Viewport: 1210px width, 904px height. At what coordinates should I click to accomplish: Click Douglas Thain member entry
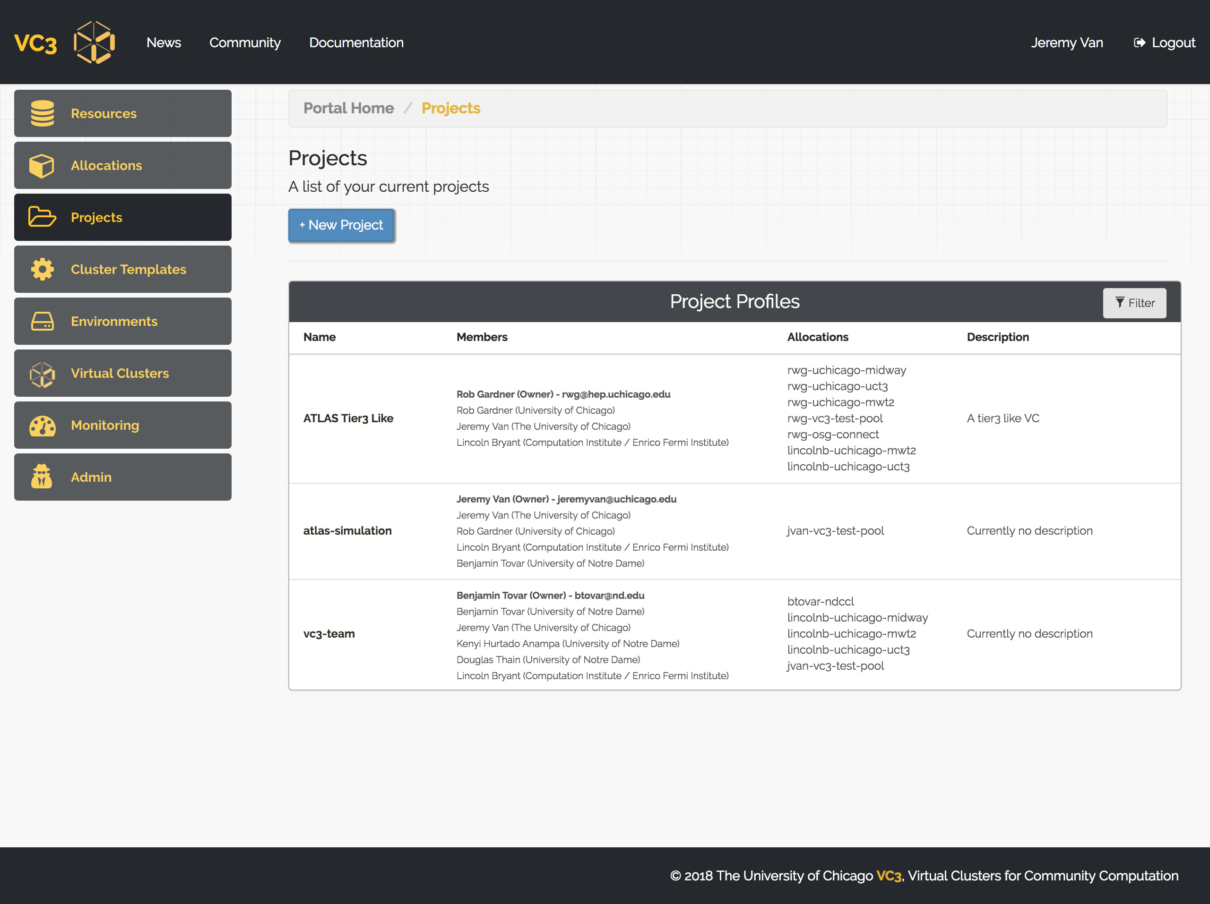[548, 660]
